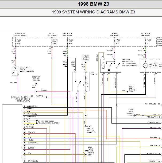Click pin row "4 GRN/BLU/YEL"

(x=30, y=114)
